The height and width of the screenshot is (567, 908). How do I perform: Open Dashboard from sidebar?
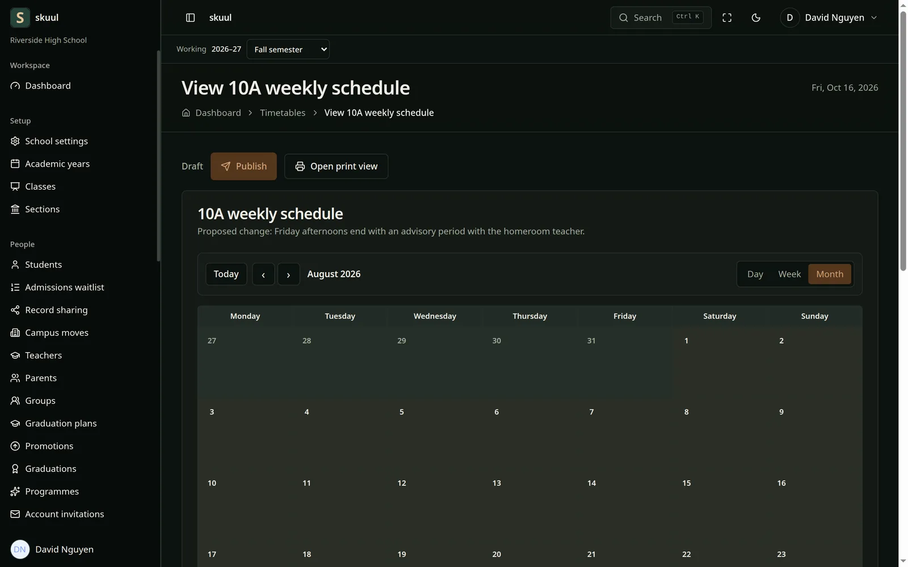point(79,86)
